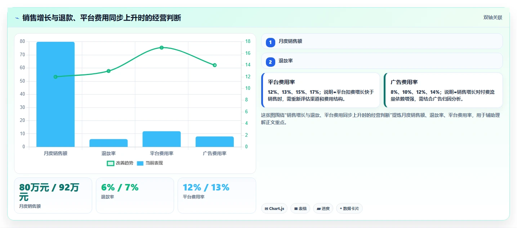Select the 退款率 list item
This screenshot has width=517, height=228.
382,61
